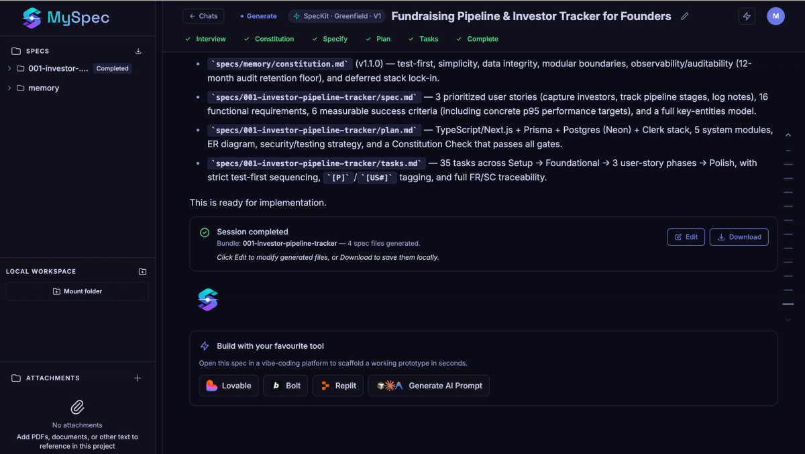Go back to Chats
This screenshot has height=454, width=805.
(203, 16)
